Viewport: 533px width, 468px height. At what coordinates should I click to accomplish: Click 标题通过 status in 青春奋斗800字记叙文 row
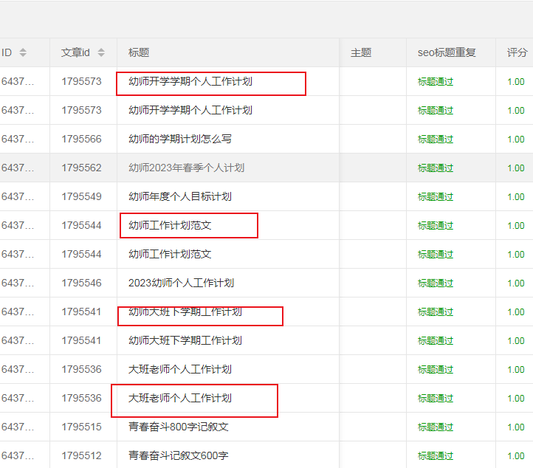[x=436, y=427]
